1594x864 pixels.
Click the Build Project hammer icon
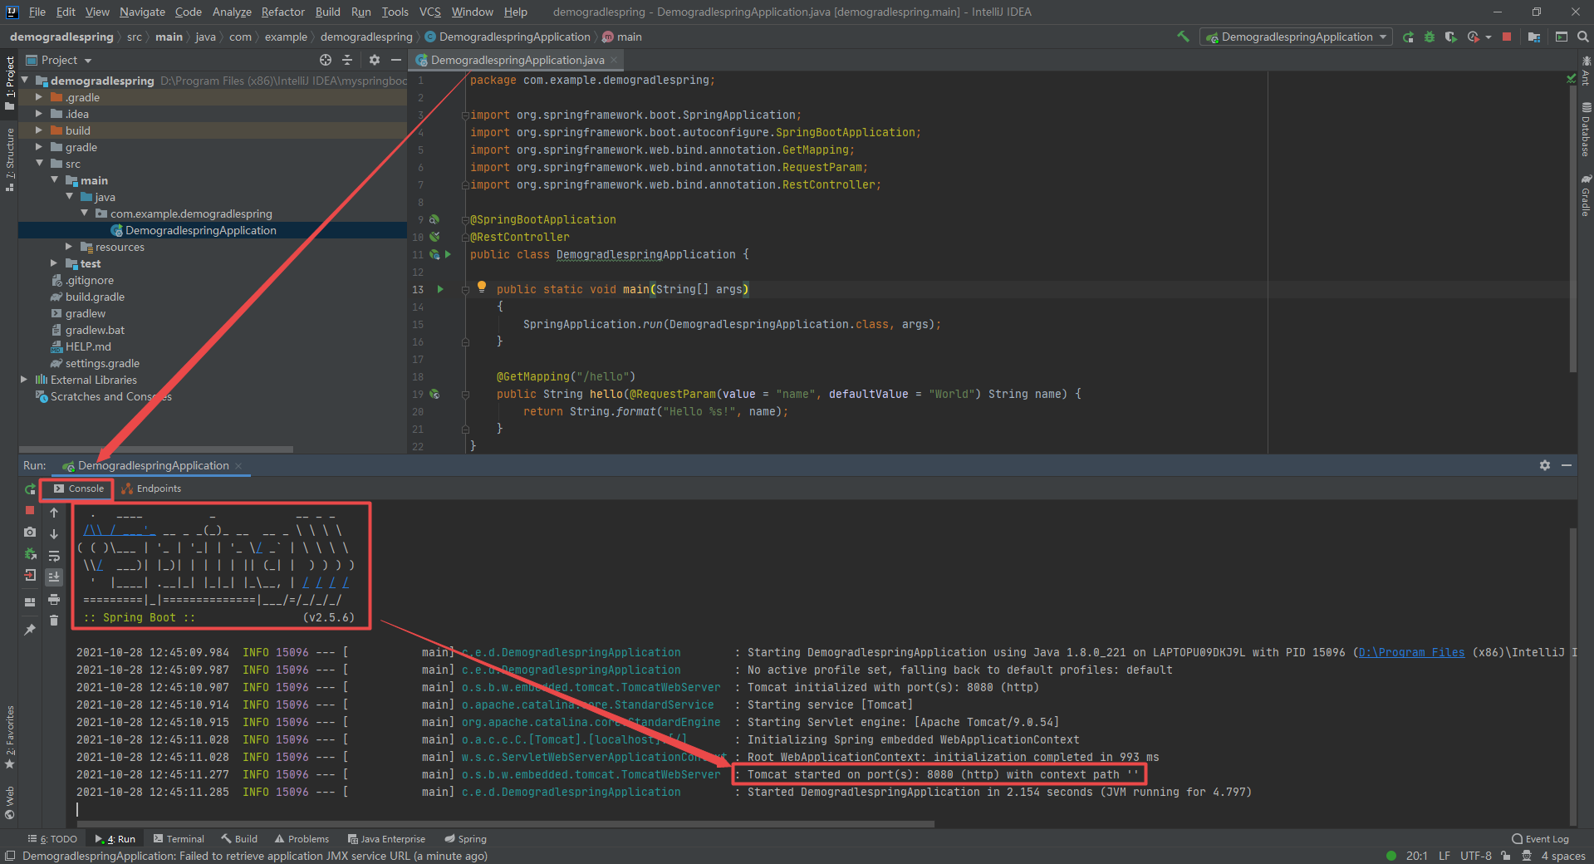[x=1183, y=37]
